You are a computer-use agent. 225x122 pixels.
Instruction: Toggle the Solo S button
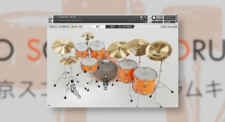[x=150, y=17]
